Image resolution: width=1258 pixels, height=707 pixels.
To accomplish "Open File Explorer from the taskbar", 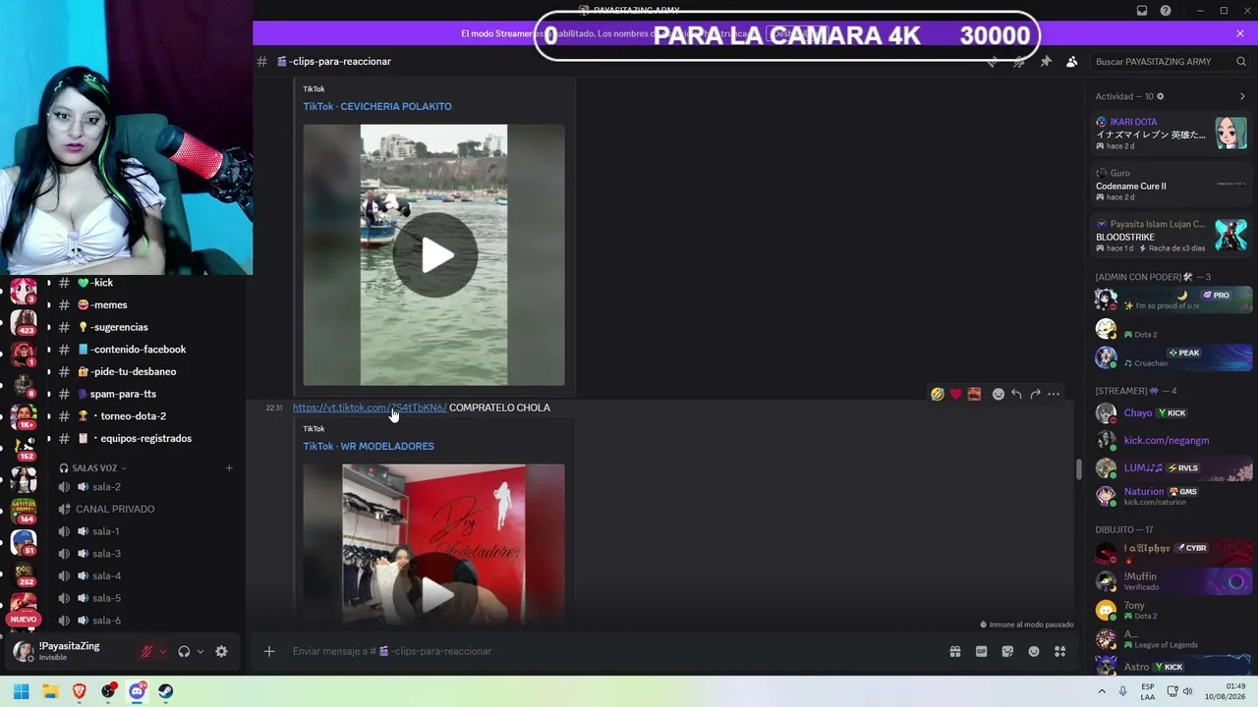I will click(50, 691).
